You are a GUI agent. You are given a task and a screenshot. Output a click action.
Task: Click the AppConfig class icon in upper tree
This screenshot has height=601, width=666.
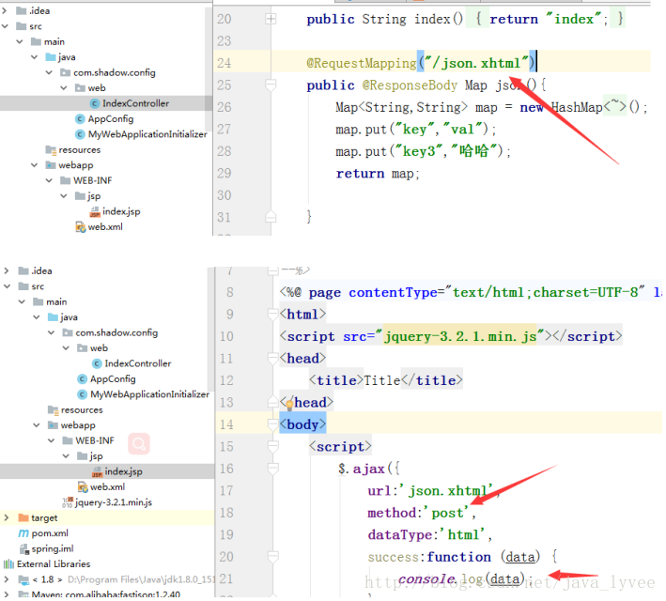(x=80, y=119)
